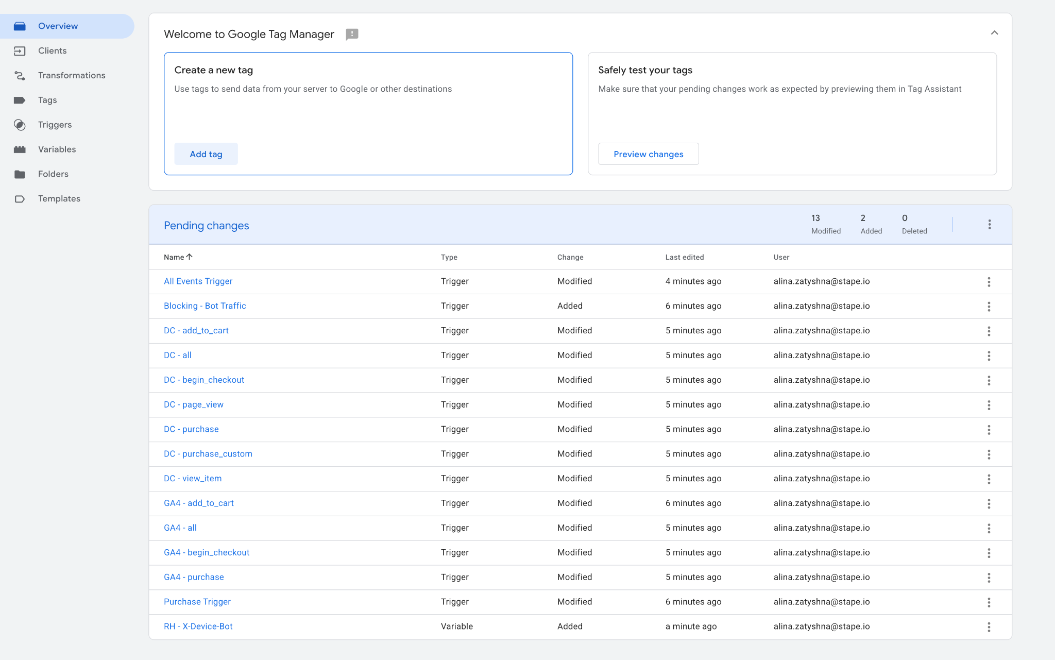Open the GA4 - all trigger link
The image size is (1055, 660).
180,528
